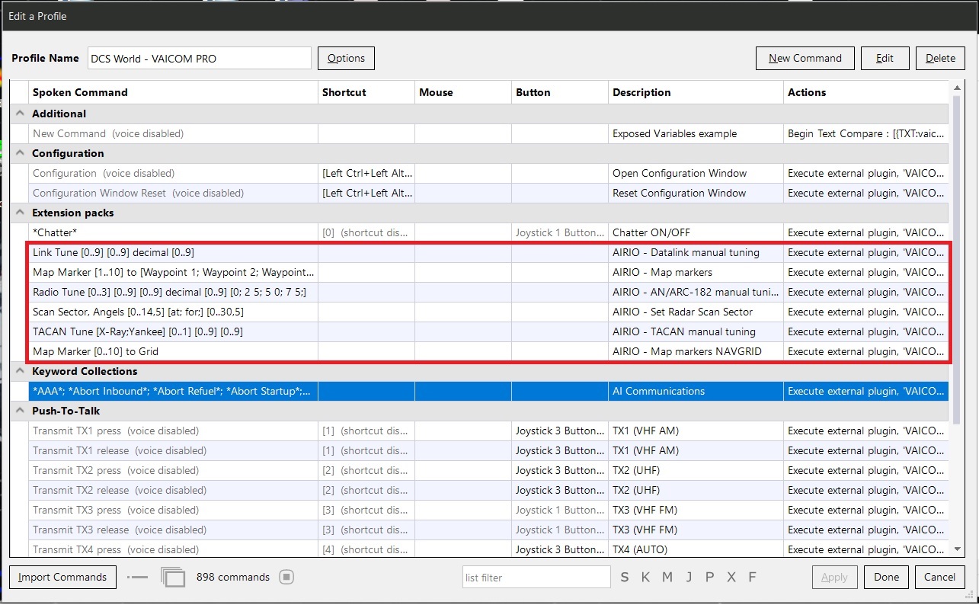
Task: Click the collapse-all dash icon
Action: coord(138,578)
